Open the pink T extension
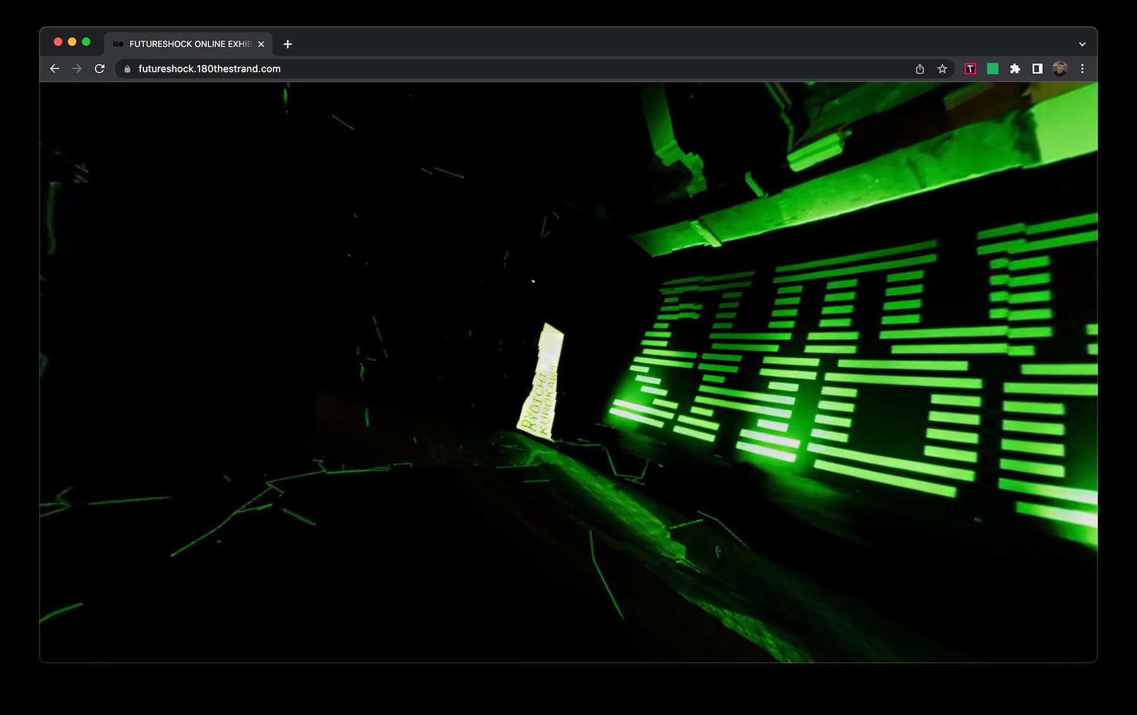This screenshot has width=1137, height=715. click(x=970, y=69)
